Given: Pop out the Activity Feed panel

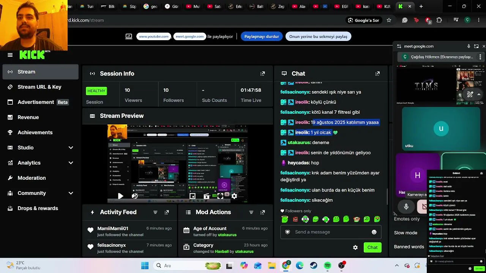Looking at the screenshot, I should click(x=167, y=212).
